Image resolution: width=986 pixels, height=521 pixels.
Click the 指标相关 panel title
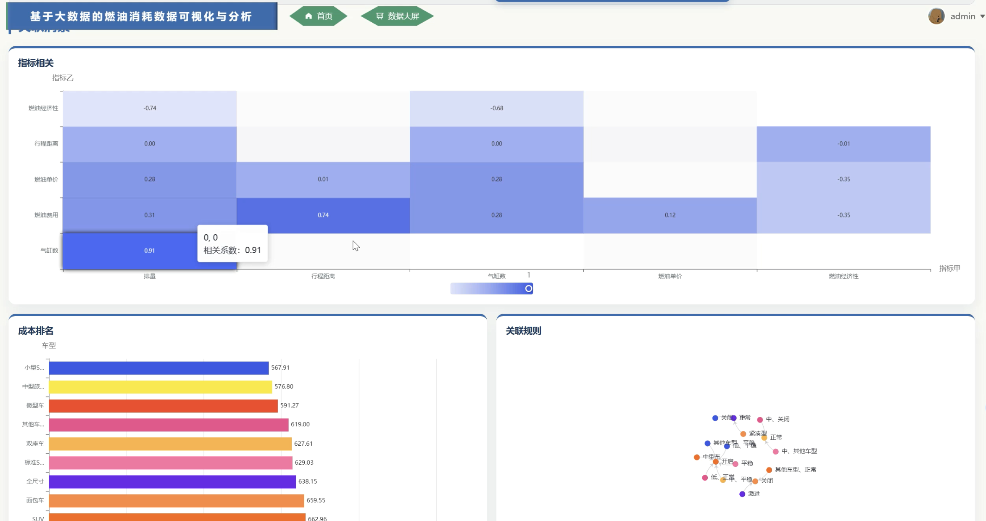pos(36,63)
